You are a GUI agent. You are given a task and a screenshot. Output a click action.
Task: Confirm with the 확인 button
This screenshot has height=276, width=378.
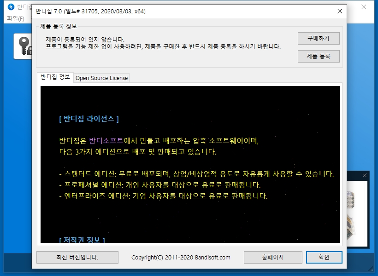(324, 257)
